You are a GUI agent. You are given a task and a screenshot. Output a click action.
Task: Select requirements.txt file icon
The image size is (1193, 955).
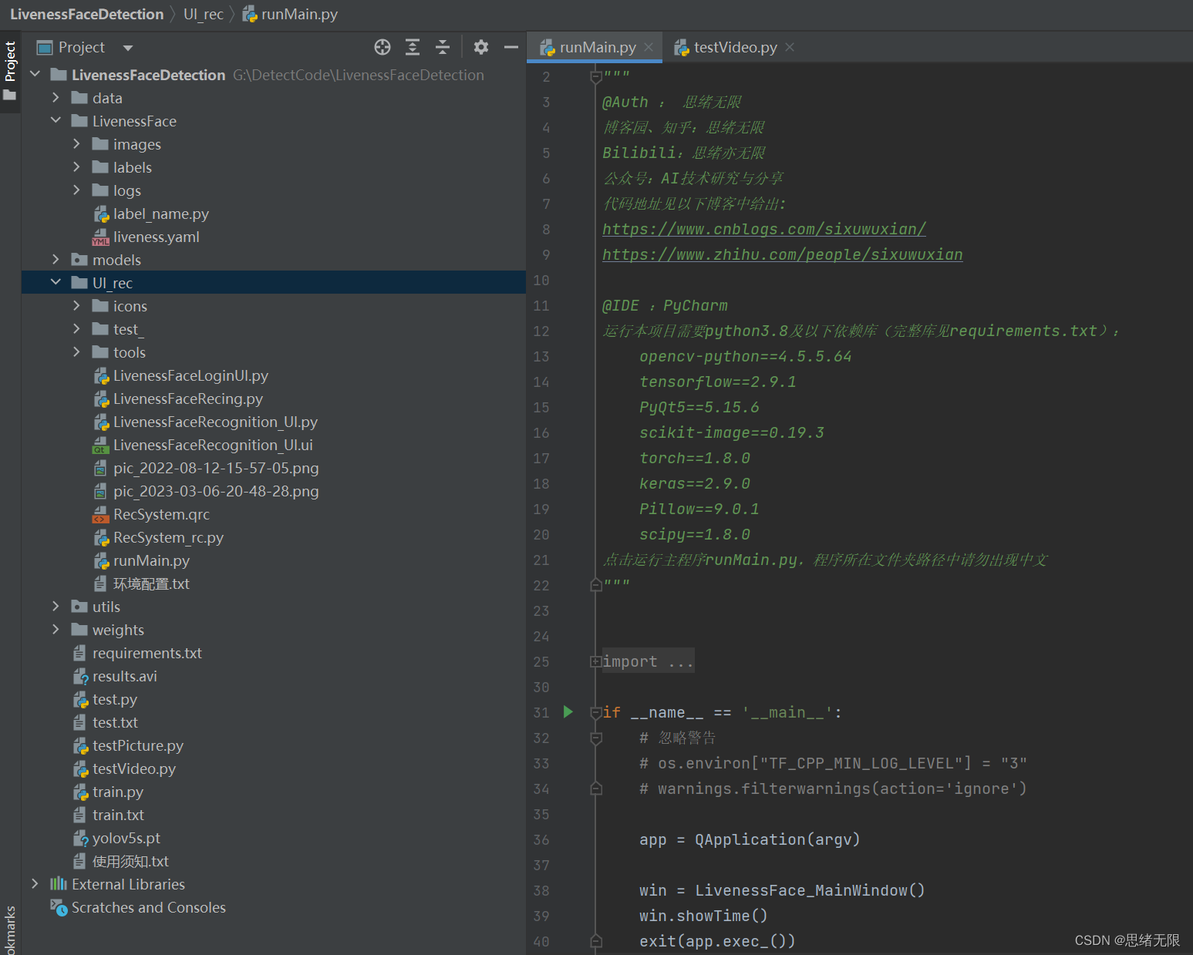pos(80,653)
